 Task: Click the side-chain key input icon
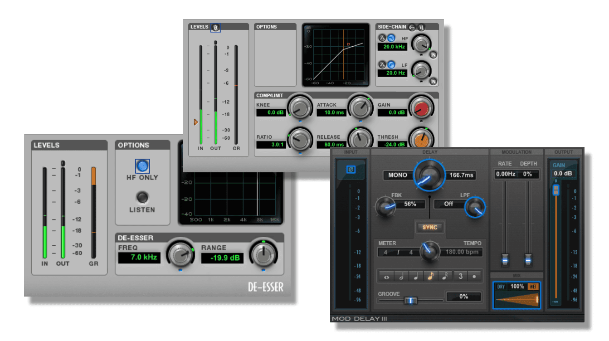tap(412, 27)
